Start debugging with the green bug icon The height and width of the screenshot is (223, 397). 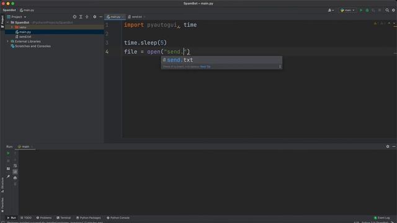[x=367, y=10]
